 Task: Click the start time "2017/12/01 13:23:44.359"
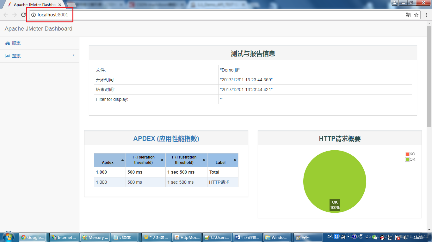246,80
